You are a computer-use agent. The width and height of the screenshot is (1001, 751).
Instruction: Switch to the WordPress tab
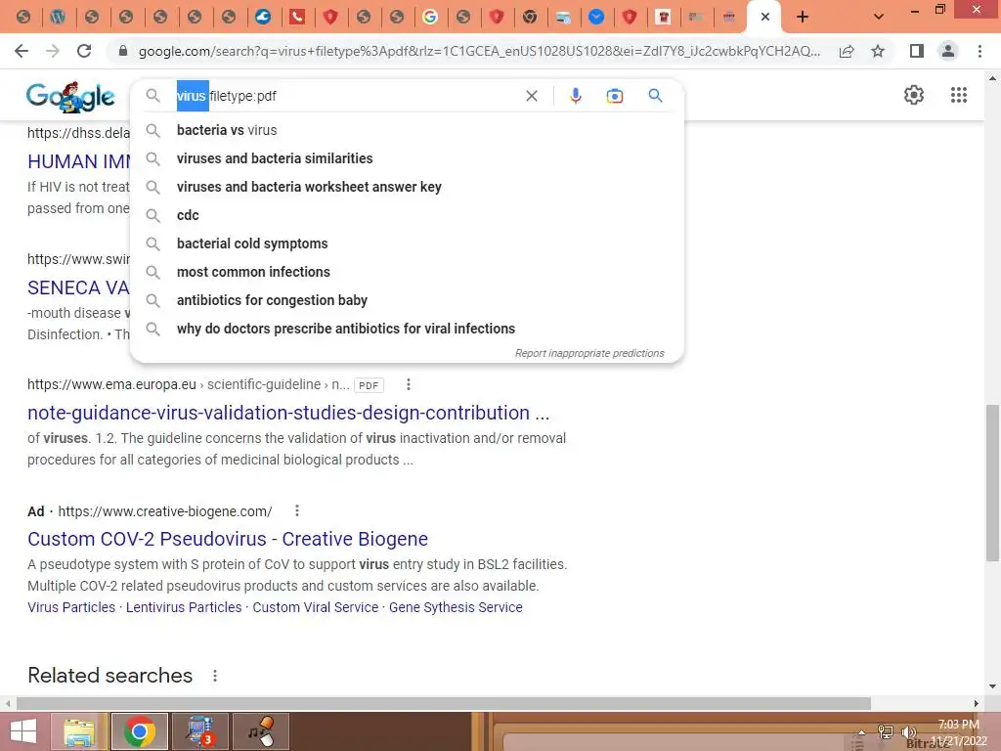click(58, 17)
